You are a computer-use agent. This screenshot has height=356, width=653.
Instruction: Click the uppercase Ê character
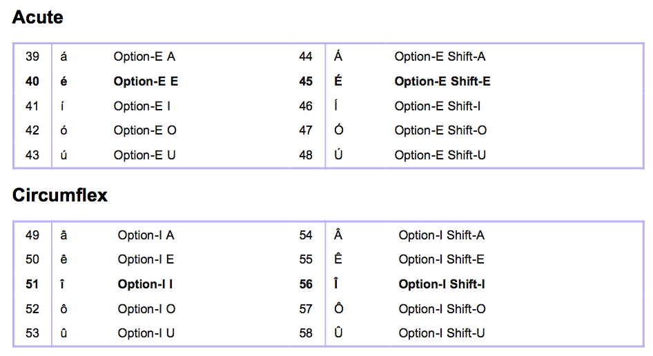coord(338,259)
